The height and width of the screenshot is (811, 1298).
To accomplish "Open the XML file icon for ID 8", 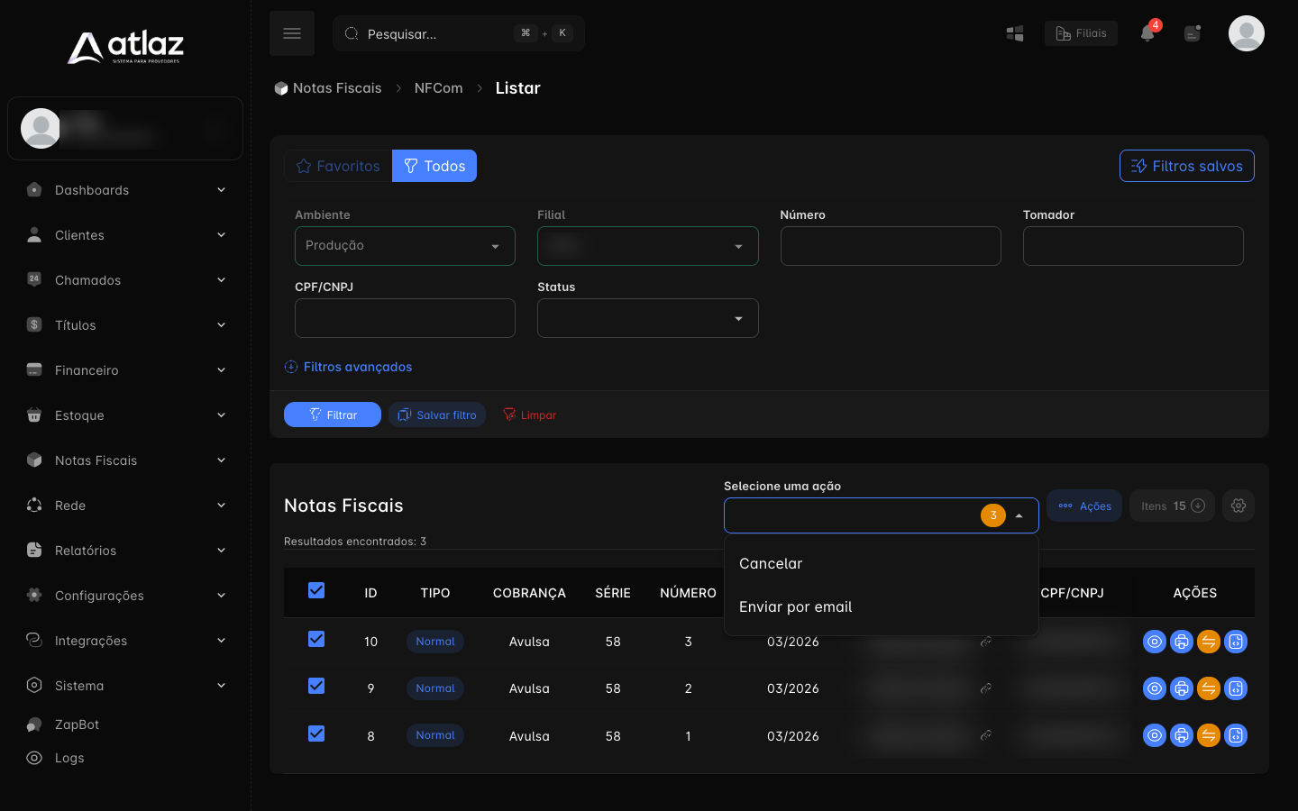I will (1236, 735).
